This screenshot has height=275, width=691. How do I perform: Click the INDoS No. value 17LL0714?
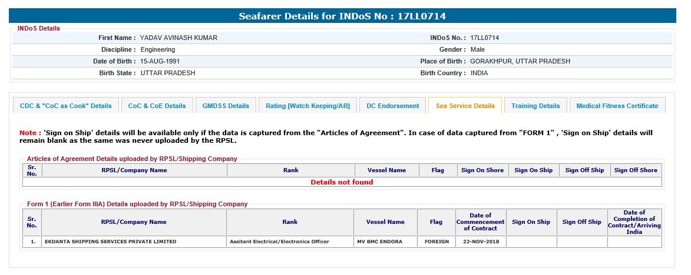[x=484, y=38]
